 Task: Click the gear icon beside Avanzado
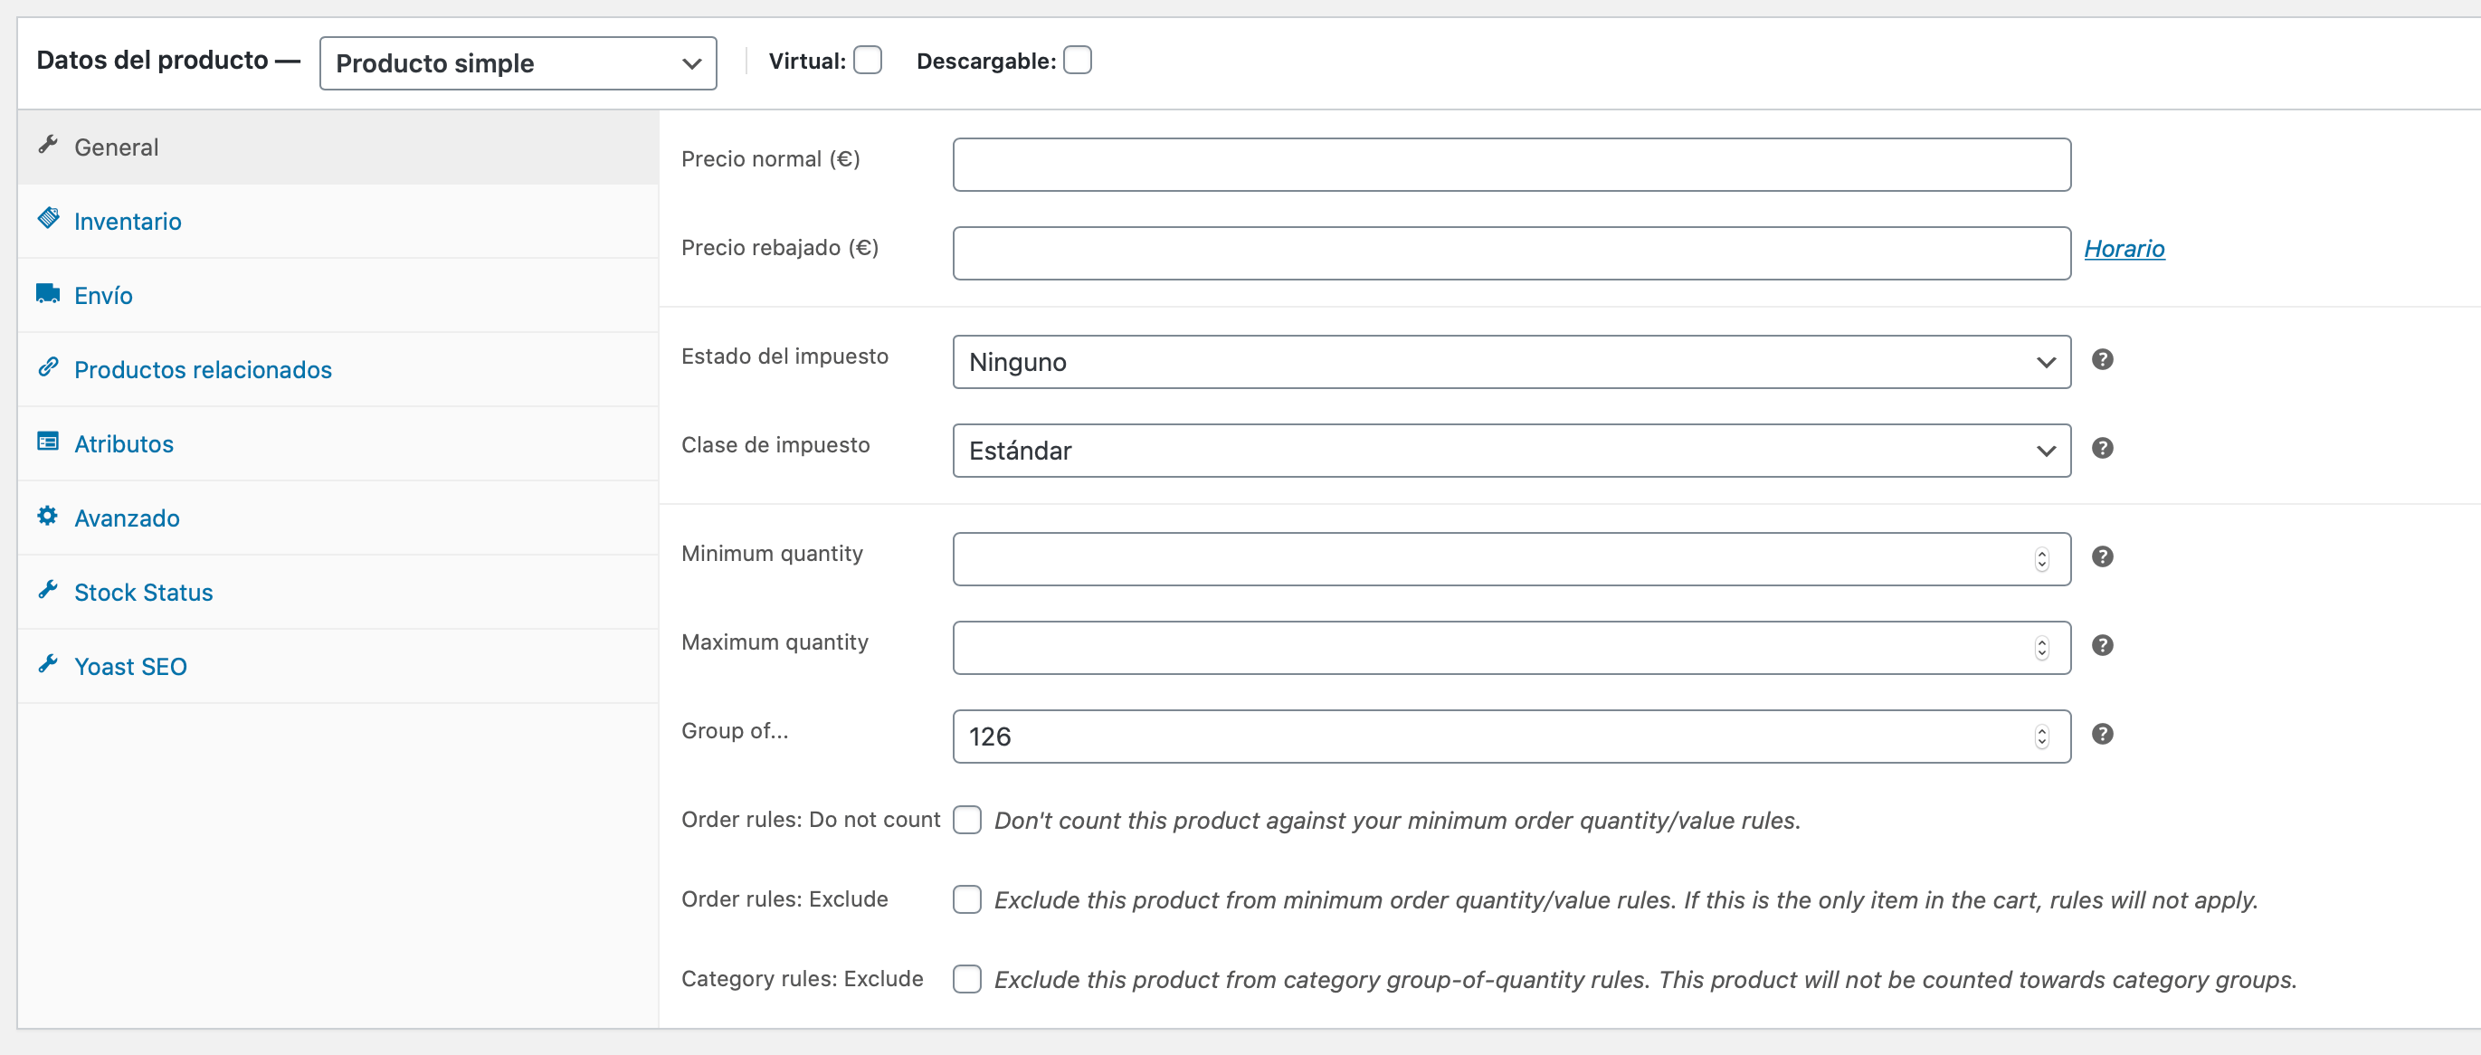[x=48, y=516]
